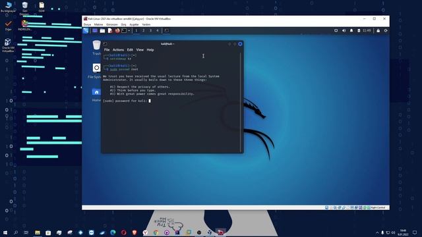Click the logout power icon in Kali panel
The height and width of the screenshot is (237, 422).
(386, 31)
